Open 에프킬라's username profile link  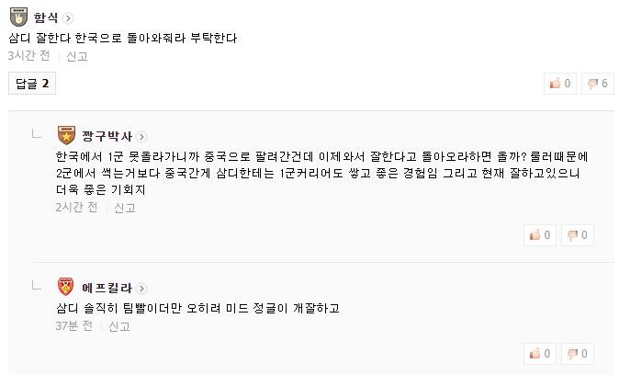(107, 288)
